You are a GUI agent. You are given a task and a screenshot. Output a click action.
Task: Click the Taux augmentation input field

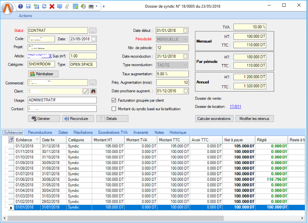tap(172, 74)
